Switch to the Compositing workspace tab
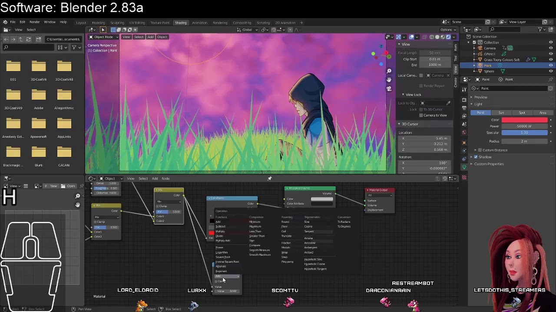The width and height of the screenshot is (556, 312). 242,23
